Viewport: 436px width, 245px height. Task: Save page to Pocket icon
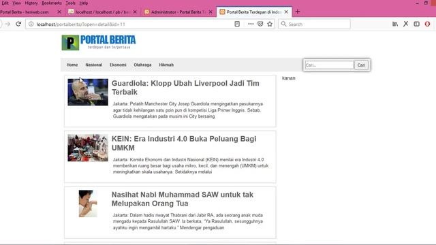260,24
